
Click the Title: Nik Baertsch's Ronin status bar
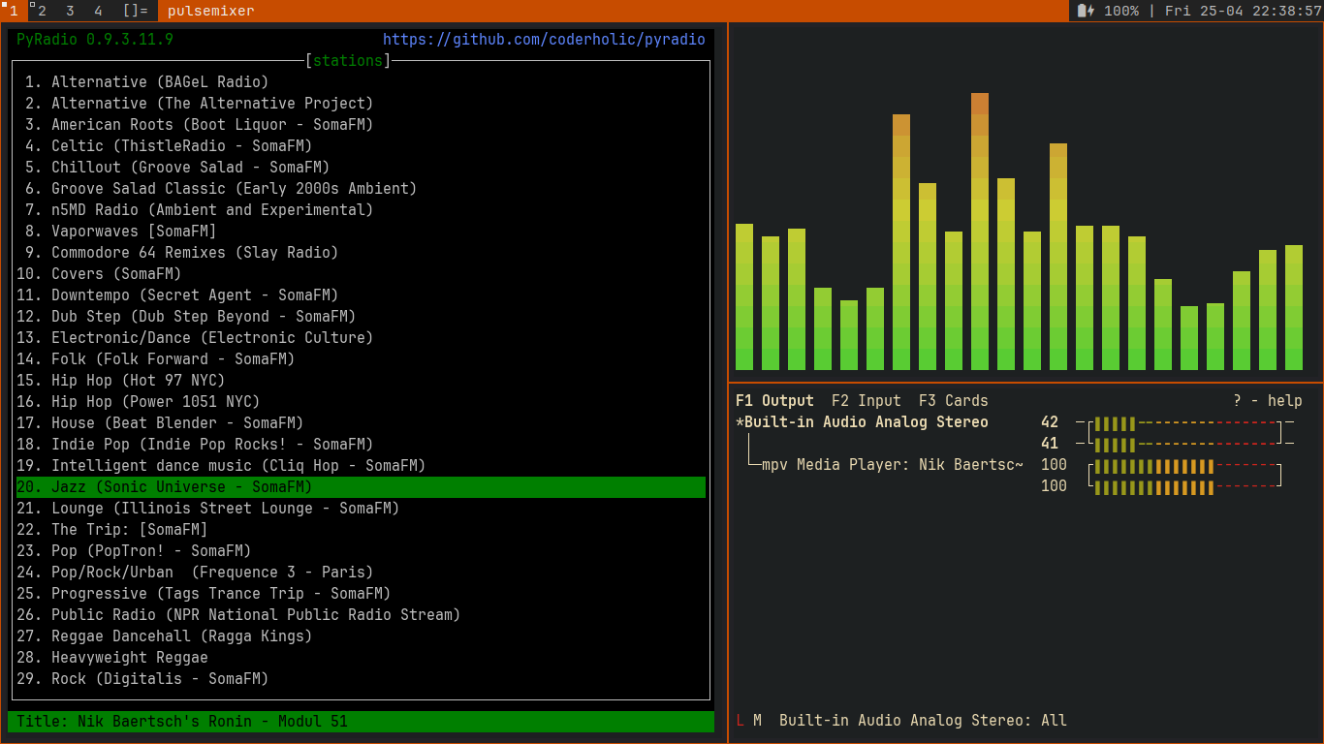(x=361, y=722)
